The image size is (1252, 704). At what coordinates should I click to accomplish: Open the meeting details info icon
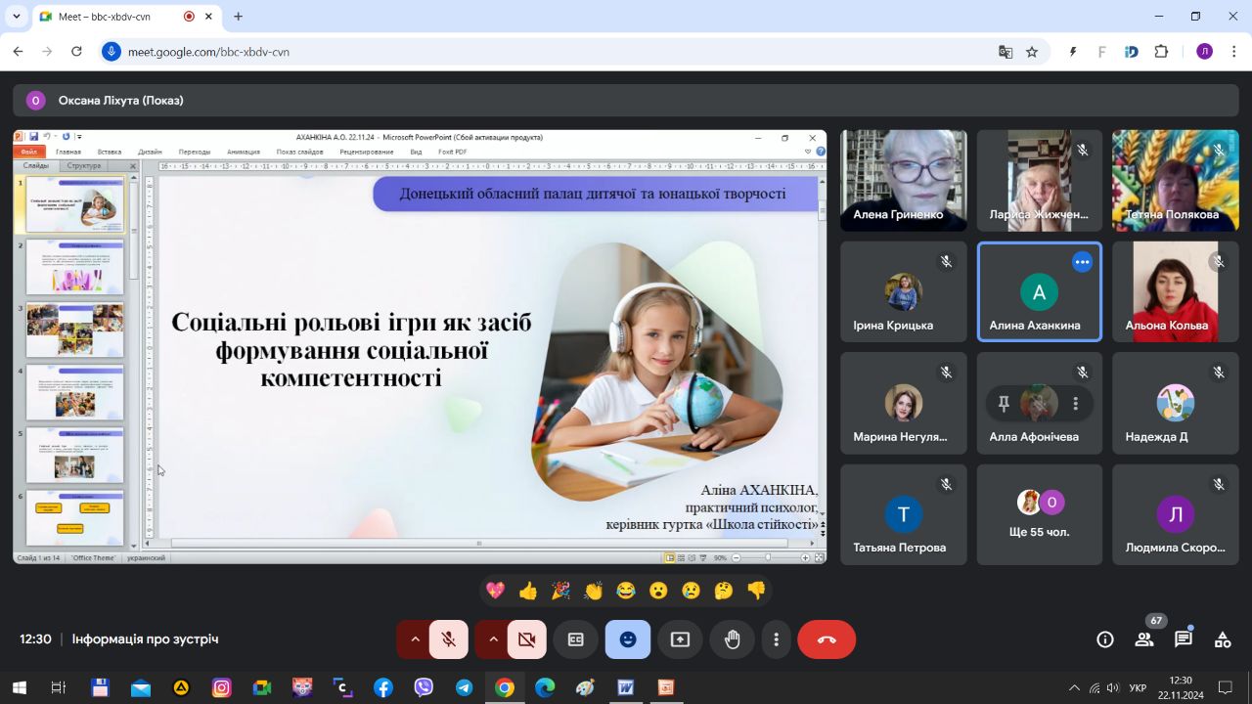point(1105,639)
